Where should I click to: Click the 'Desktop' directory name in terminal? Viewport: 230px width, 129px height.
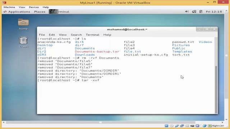tap(45, 45)
